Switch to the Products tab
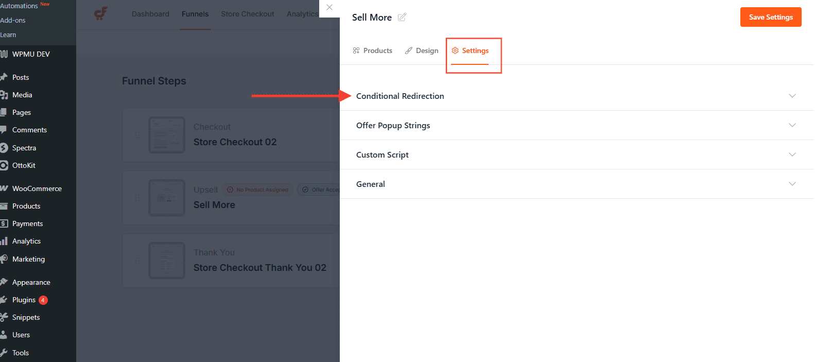This screenshot has width=815, height=362. tap(372, 50)
